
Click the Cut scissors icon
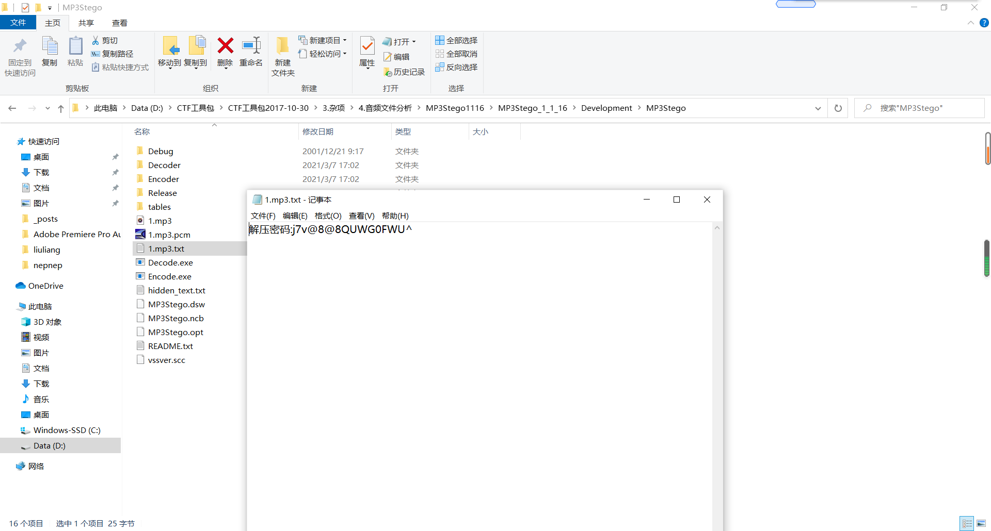click(96, 40)
